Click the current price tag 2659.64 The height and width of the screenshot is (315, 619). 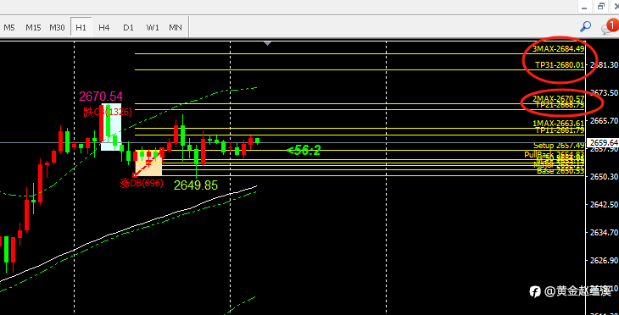pyautogui.click(x=603, y=142)
